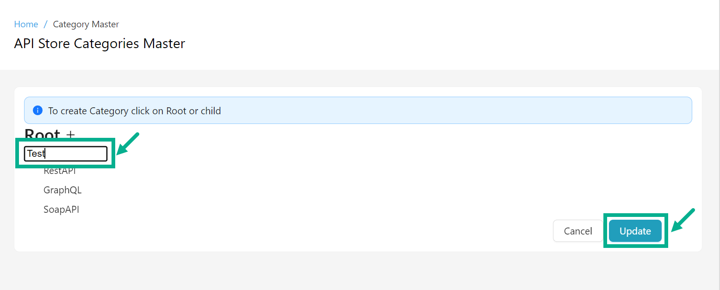Image resolution: width=720 pixels, height=290 pixels.
Task: Pick the SoapAPI category item
Action: tap(61, 210)
